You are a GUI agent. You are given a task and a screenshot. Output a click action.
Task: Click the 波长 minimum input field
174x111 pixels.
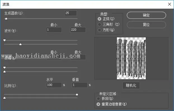(54, 30)
